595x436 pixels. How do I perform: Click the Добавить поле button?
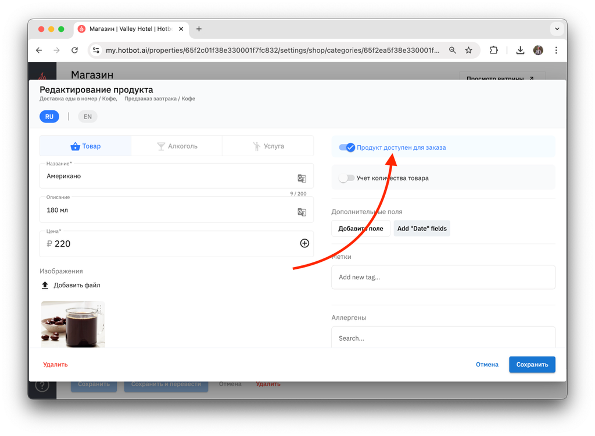tap(360, 228)
